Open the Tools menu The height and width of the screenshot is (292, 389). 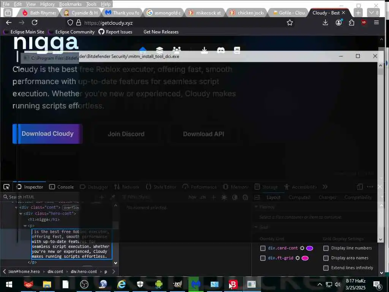click(x=91, y=4)
